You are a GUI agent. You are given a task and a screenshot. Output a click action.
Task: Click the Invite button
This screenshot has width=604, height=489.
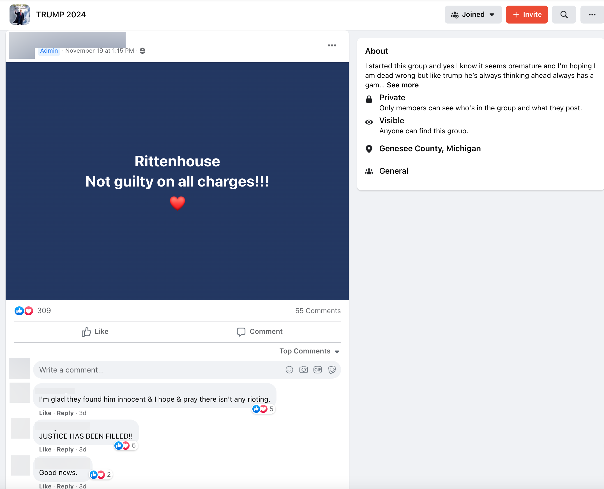[x=527, y=14]
